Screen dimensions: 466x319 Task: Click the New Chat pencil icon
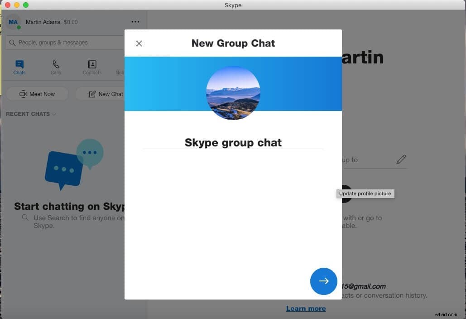(x=91, y=94)
